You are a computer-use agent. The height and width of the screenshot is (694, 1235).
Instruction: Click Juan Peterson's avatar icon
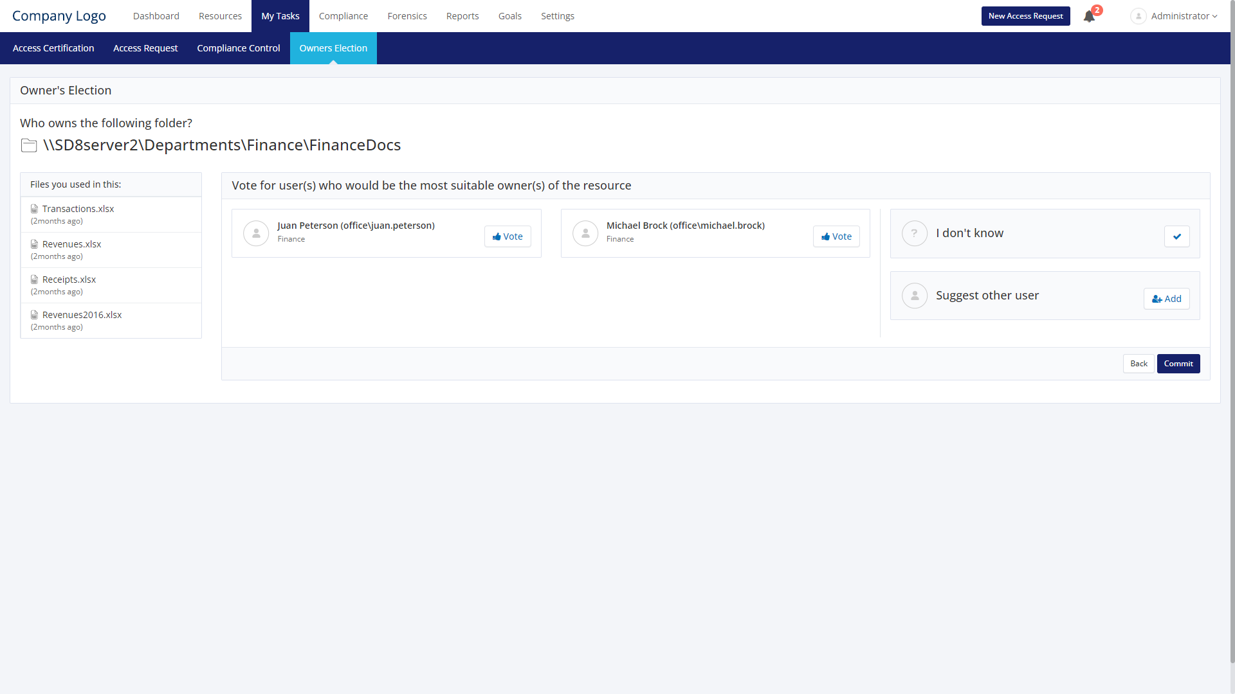click(256, 233)
